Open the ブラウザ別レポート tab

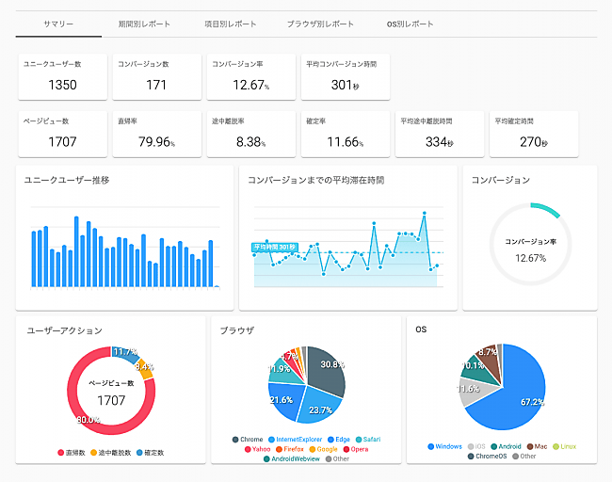click(x=320, y=24)
